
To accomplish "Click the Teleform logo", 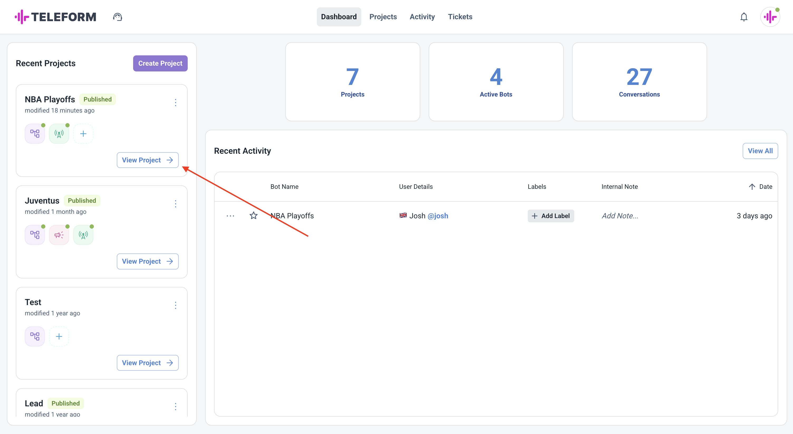I will [55, 17].
